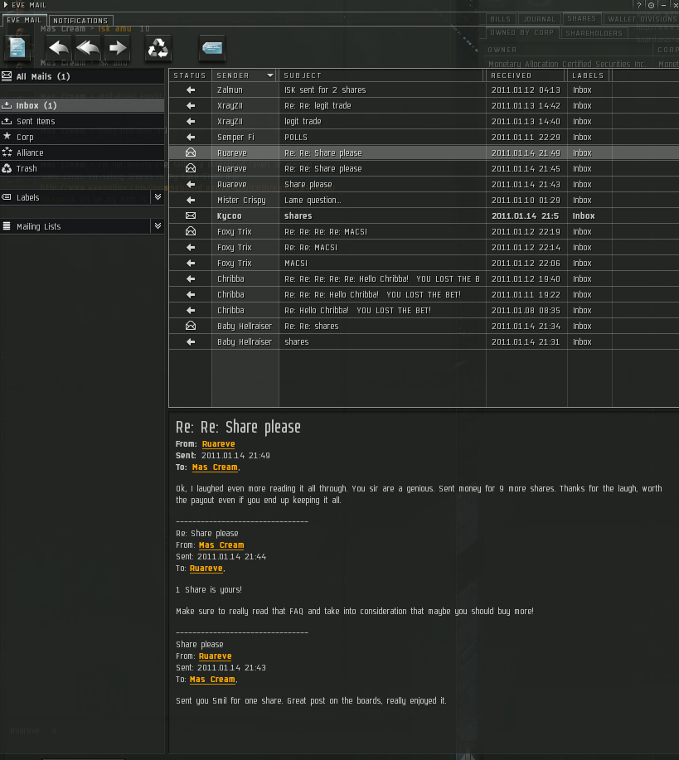This screenshot has height=760, width=679.
Task: Click the pin circle icon in title bar
Action: [652, 5]
